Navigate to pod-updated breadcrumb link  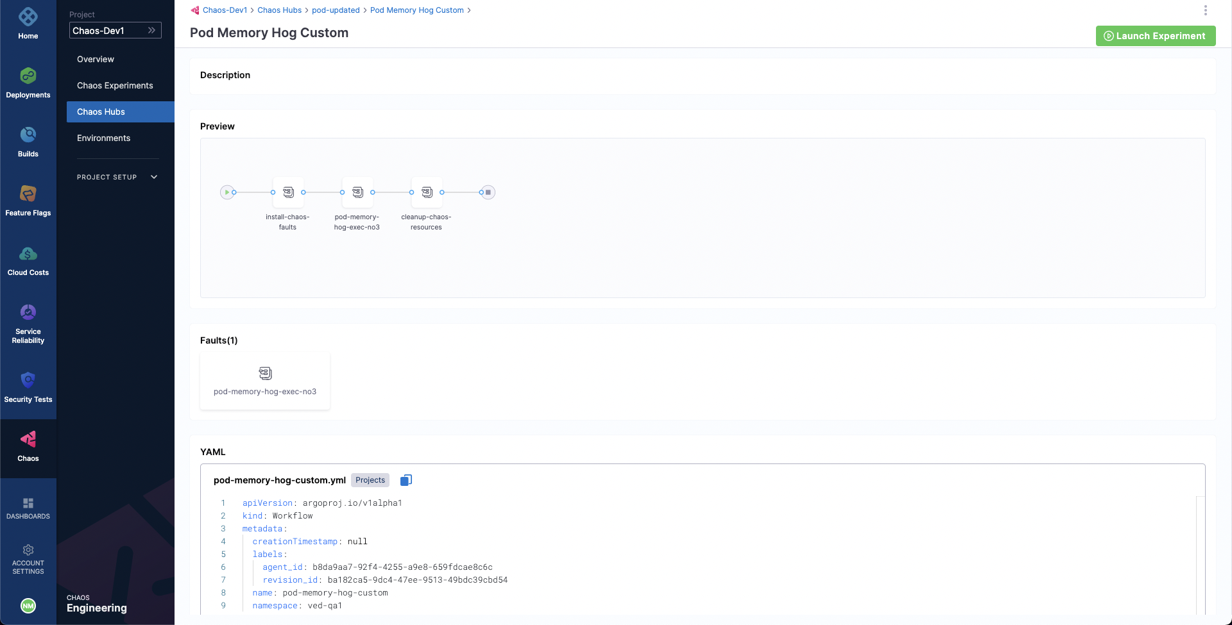coord(336,10)
